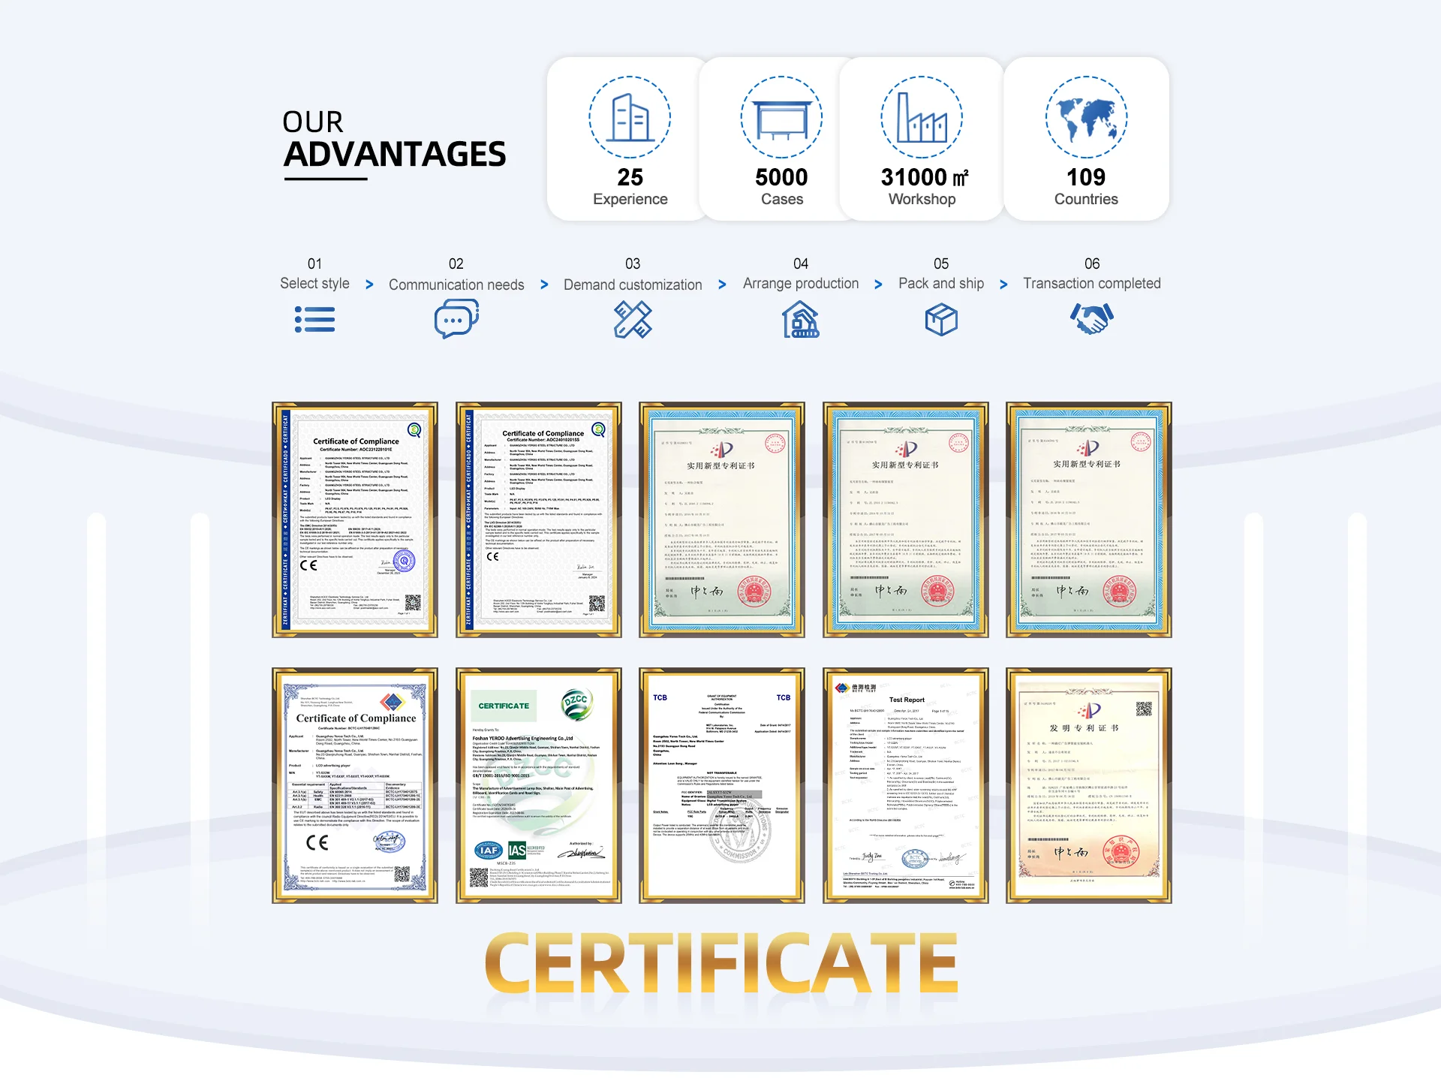
Task: Click the list icon under Select style
Action: pos(314,320)
